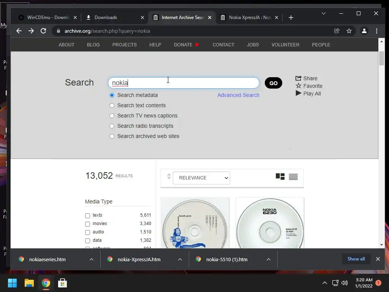
Task: Bookmark this page with the star icon
Action: pyautogui.click(x=349, y=31)
